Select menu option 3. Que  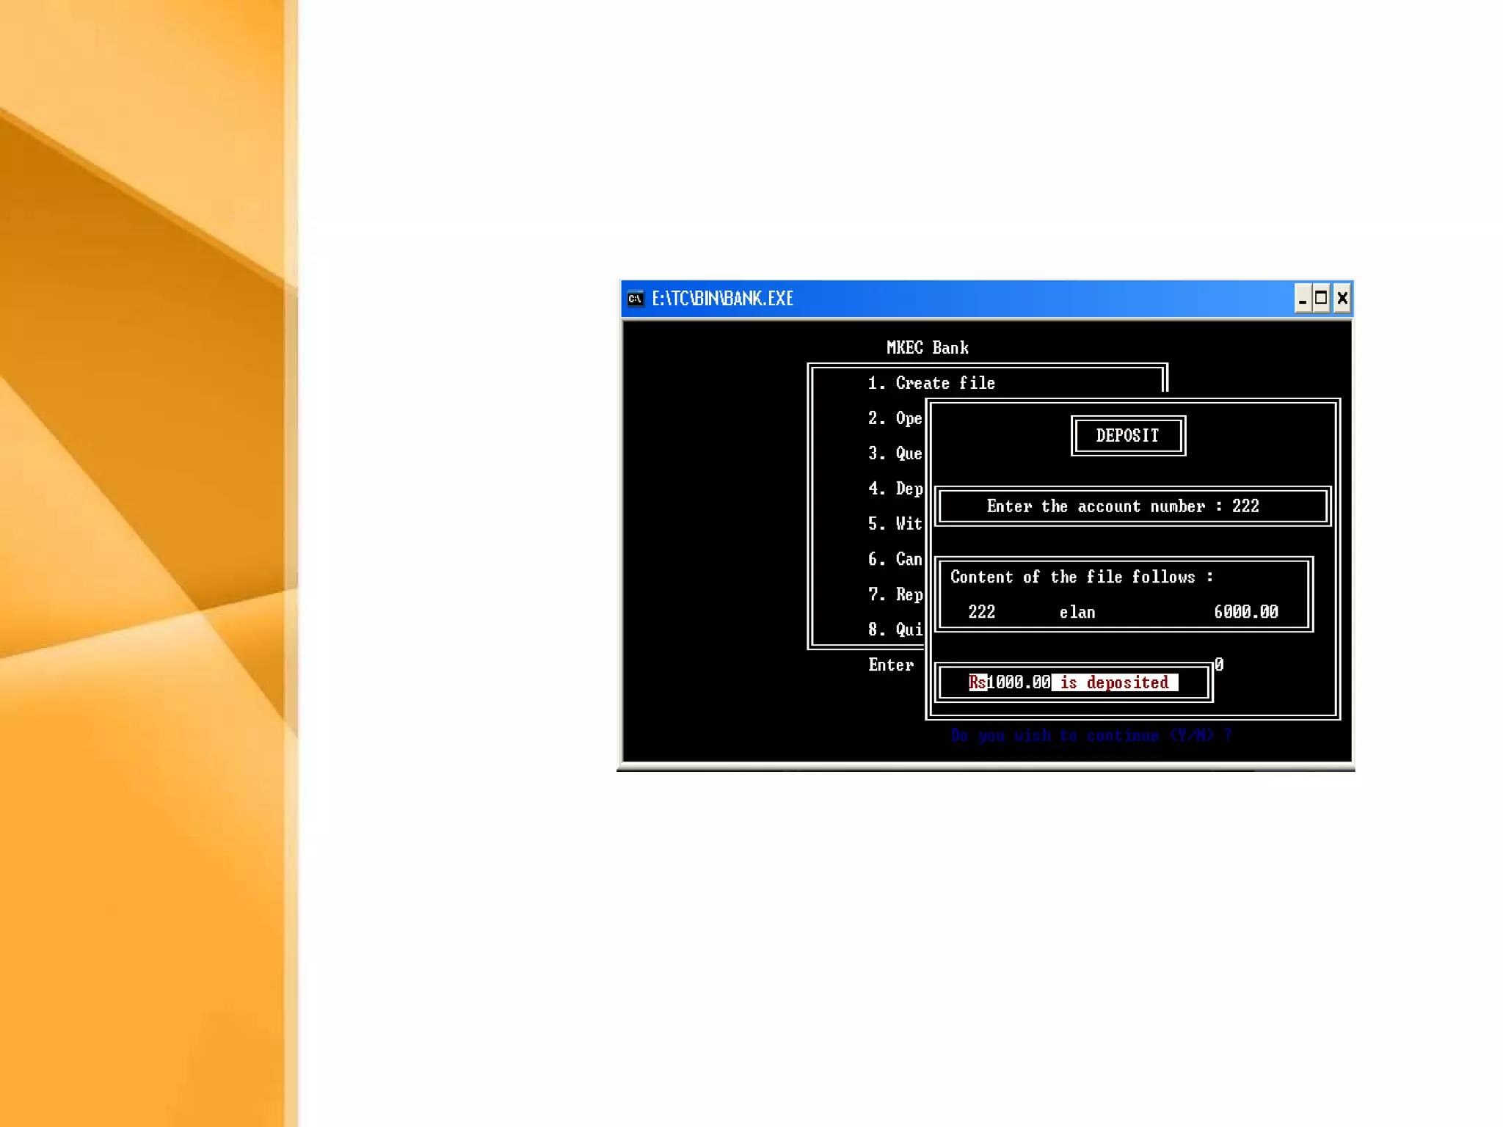tap(895, 453)
